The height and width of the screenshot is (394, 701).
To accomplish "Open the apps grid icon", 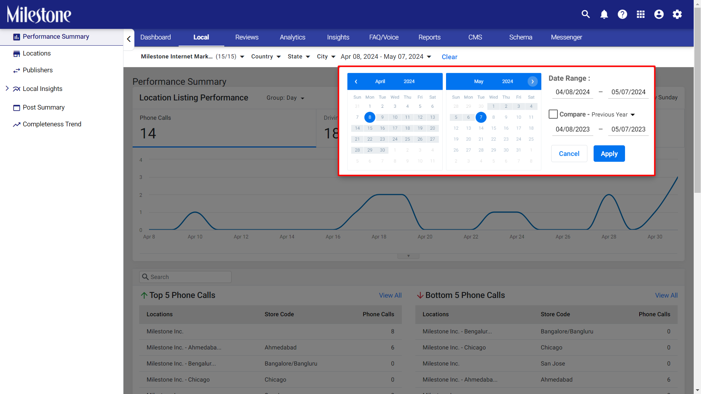I will pos(641,14).
